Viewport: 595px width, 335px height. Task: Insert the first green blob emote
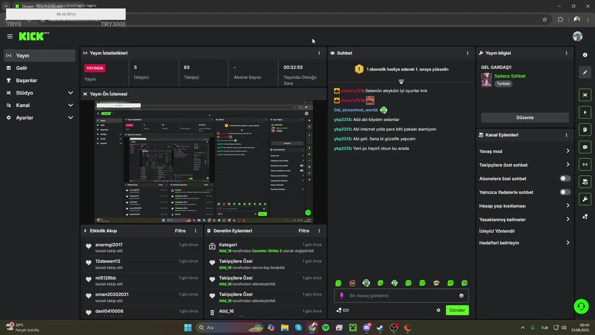[338, 283]
